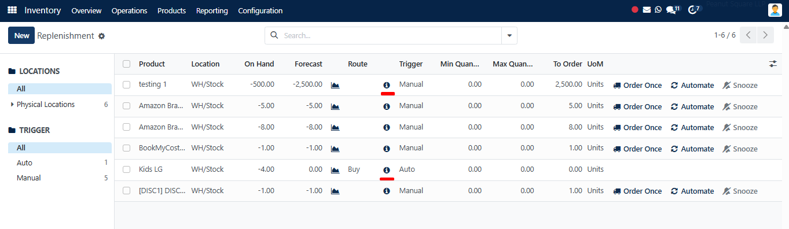Open the activities clock icon with 7 badge
This screenshot has width=789, height=229.
693,10
